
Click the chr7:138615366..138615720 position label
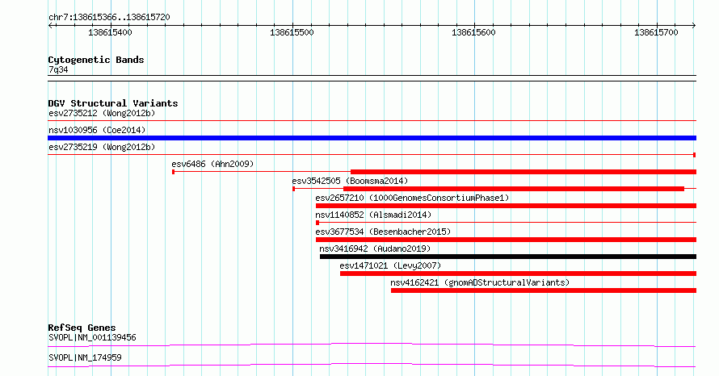[109, 18]
